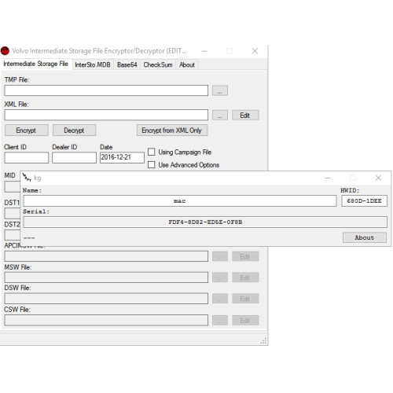The width and height of the screenshot is (393, 393).
Task: Browse for a TMP file
Action: 220,90
